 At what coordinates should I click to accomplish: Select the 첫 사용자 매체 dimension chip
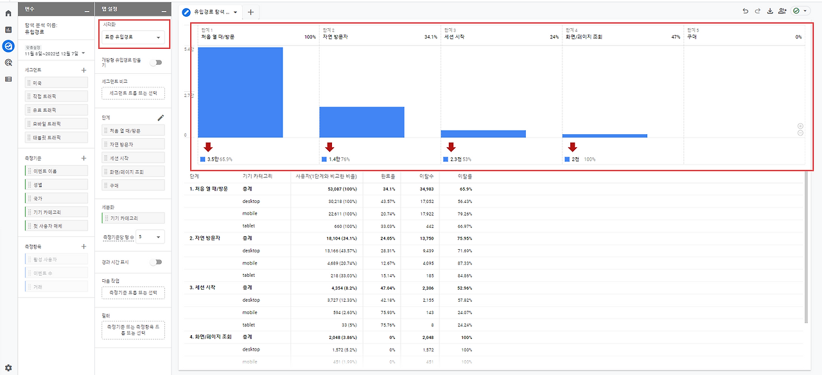coord(57,225)
